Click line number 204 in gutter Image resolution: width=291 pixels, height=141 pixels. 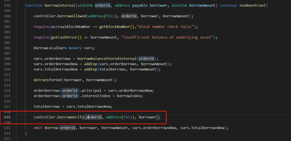click(x=7, y=37)
